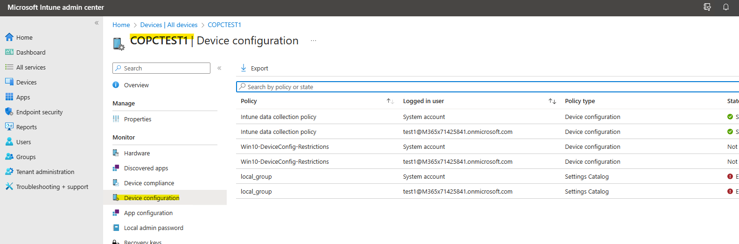Image resolution: width=739 pixels, height=244 pixels.
Task: Open Tenant administration in left navigation
Action: pyautogui.click(x=45, y=172)
